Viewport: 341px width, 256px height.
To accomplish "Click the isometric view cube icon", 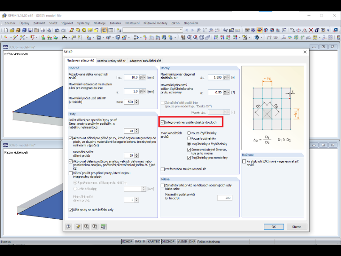I will click(201, 37).
